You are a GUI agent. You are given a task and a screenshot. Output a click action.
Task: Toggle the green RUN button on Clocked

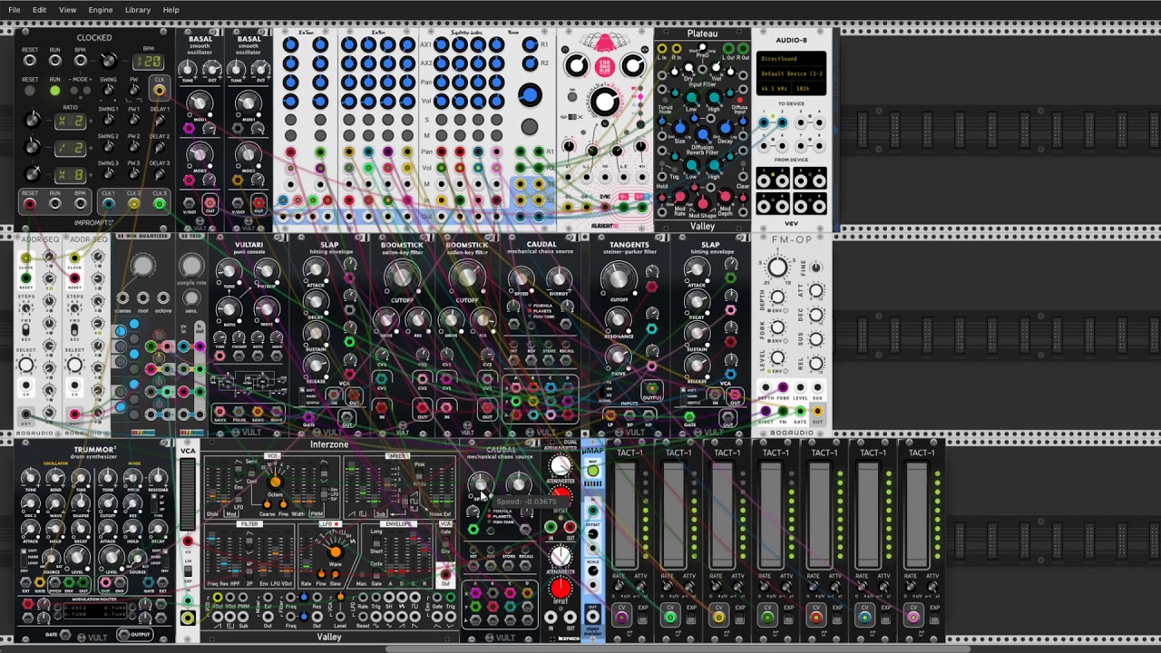tap(55, 91)
